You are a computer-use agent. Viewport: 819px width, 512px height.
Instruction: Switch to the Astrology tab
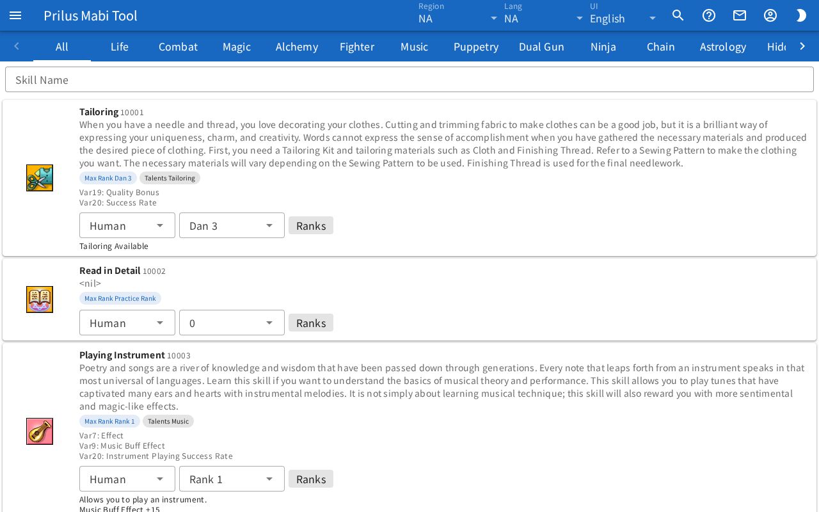click(723, 46)
